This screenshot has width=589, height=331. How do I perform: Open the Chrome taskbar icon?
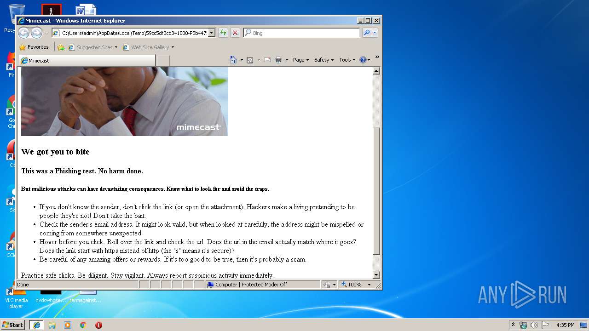(x=83, y=325)
